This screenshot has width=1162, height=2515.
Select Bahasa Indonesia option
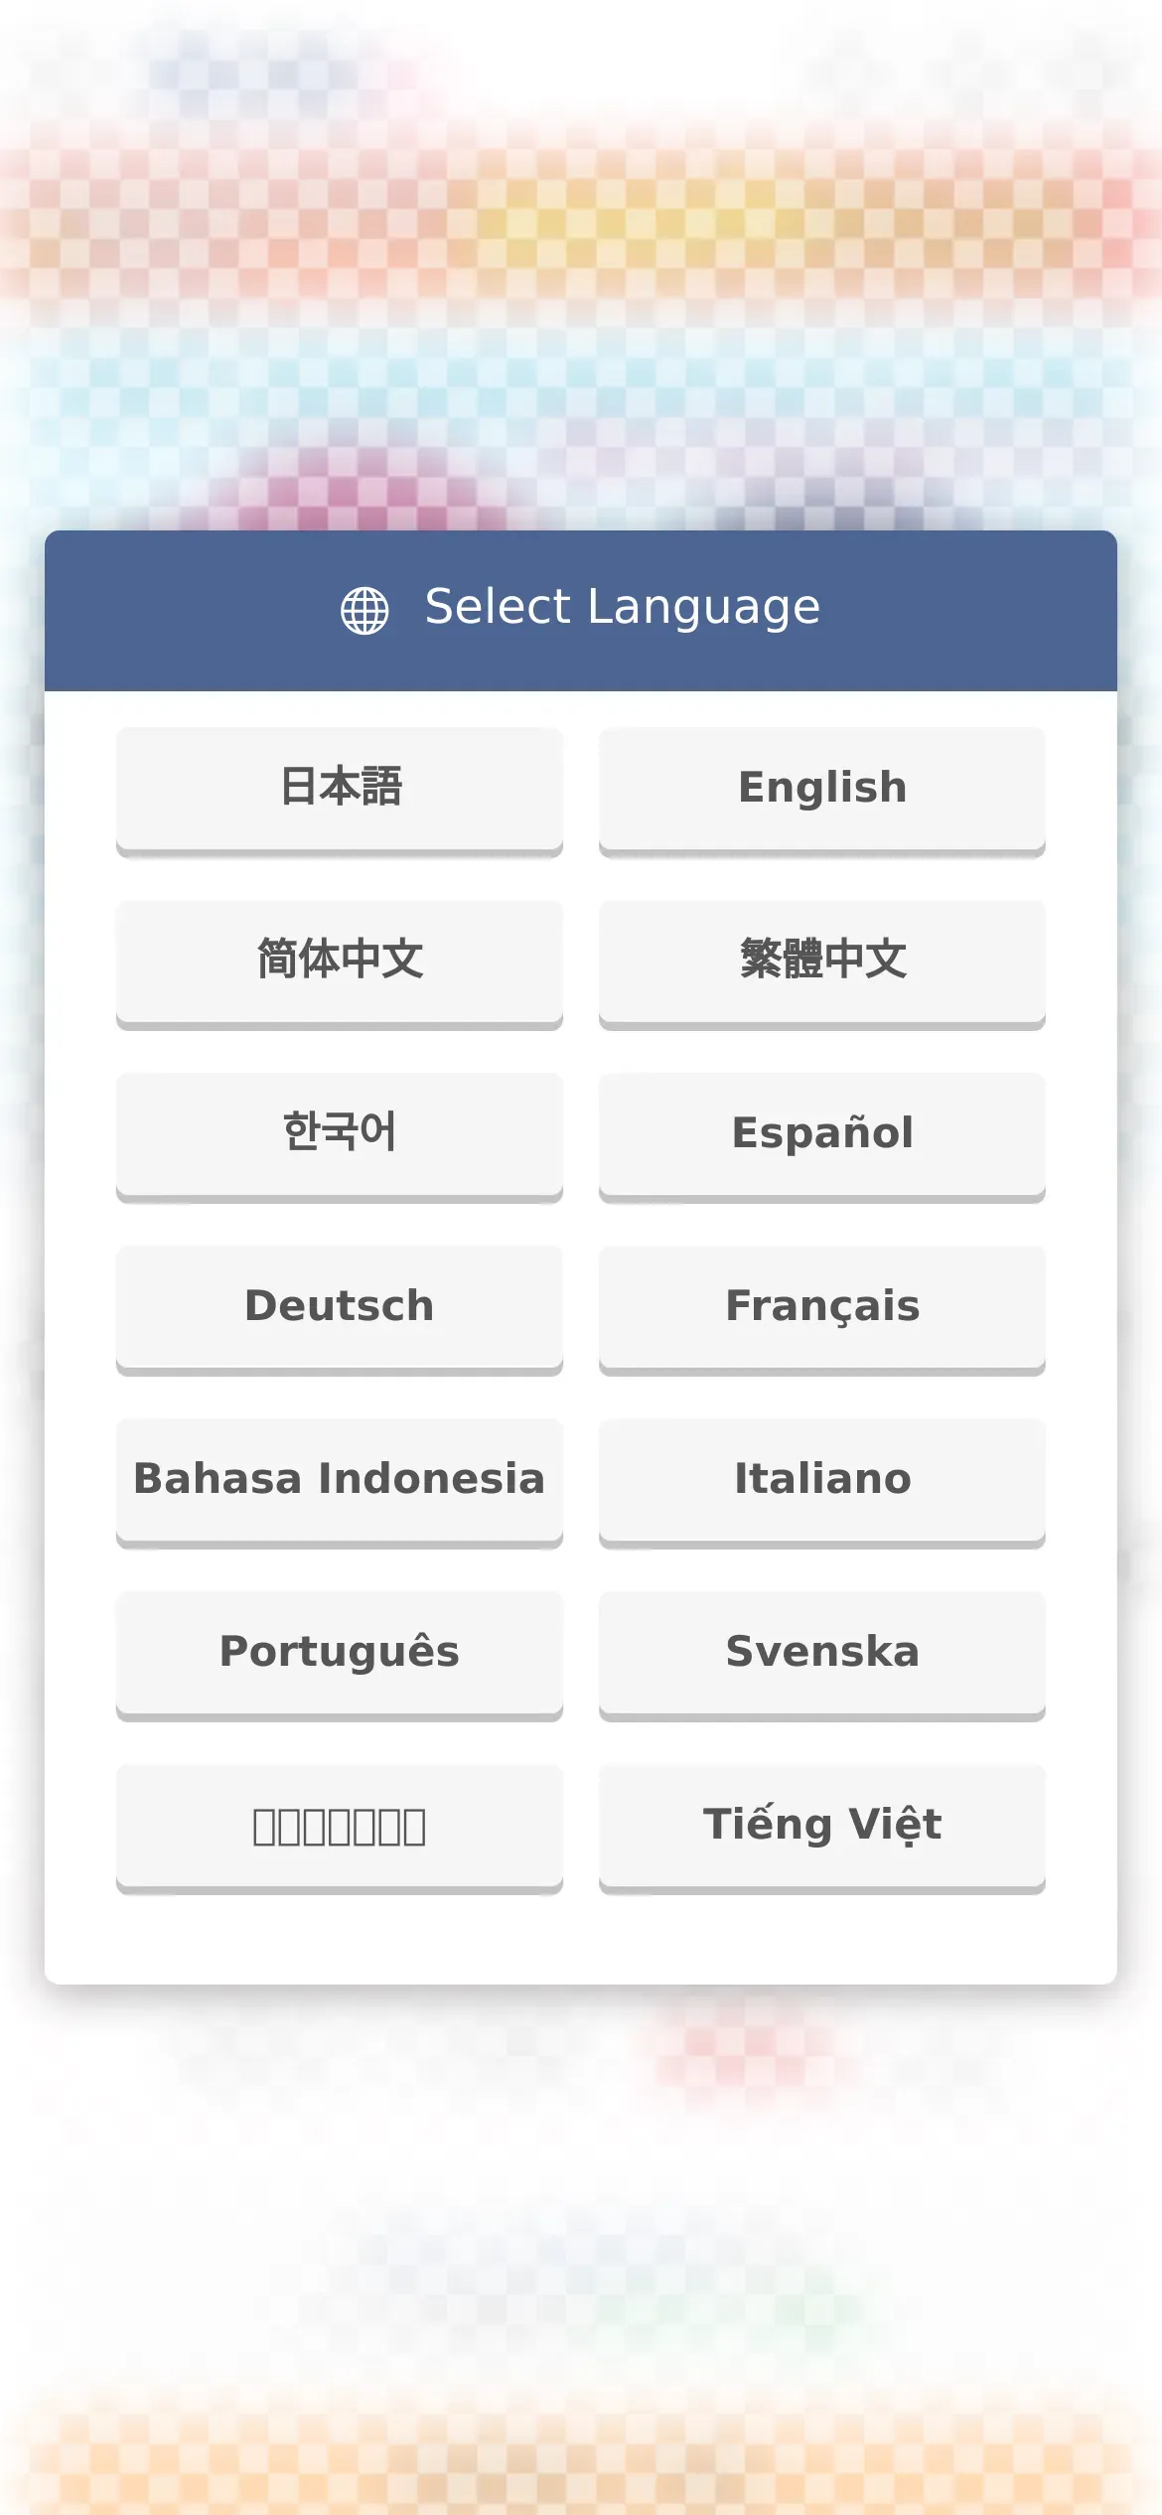pyautogui.click(x=340, y=1483)
